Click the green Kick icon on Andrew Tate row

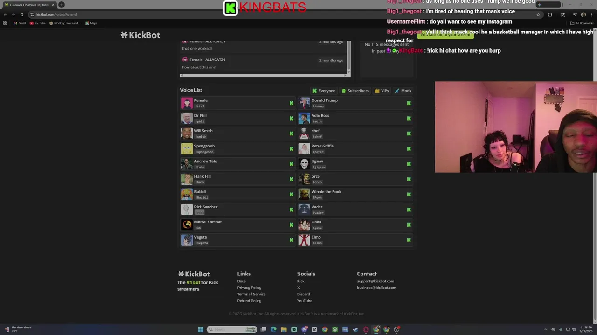292,164
